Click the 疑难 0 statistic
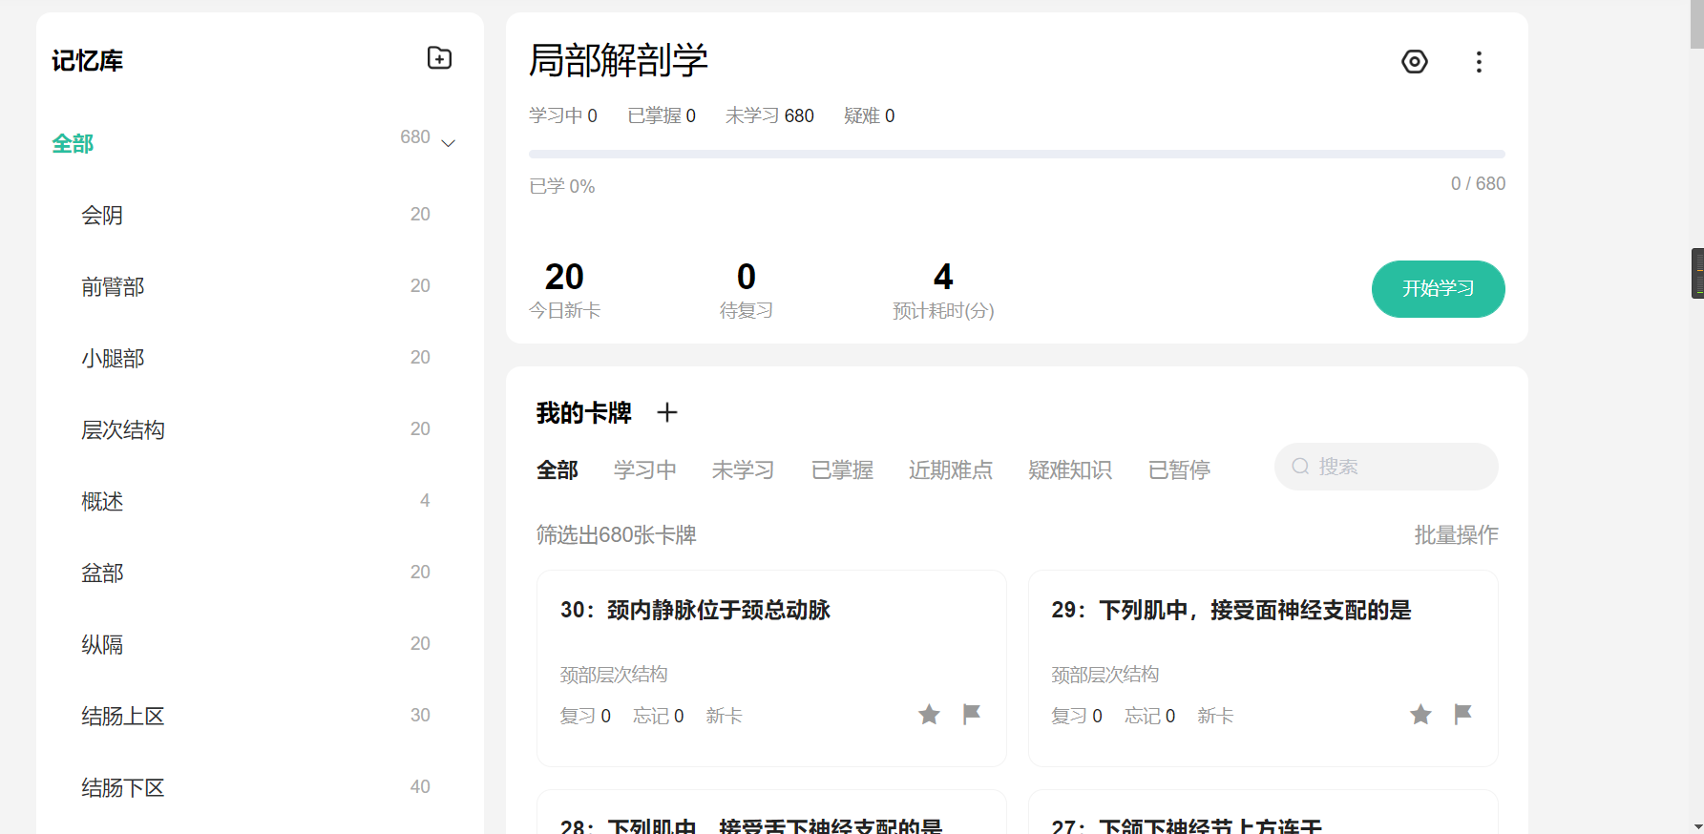 870,115
